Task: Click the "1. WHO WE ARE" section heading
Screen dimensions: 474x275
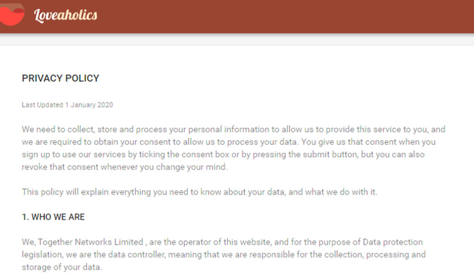Action: tap(53, 217)
